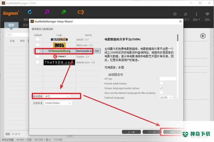
Task: Click the green edit pencil icon
Action: pos(64,12)
